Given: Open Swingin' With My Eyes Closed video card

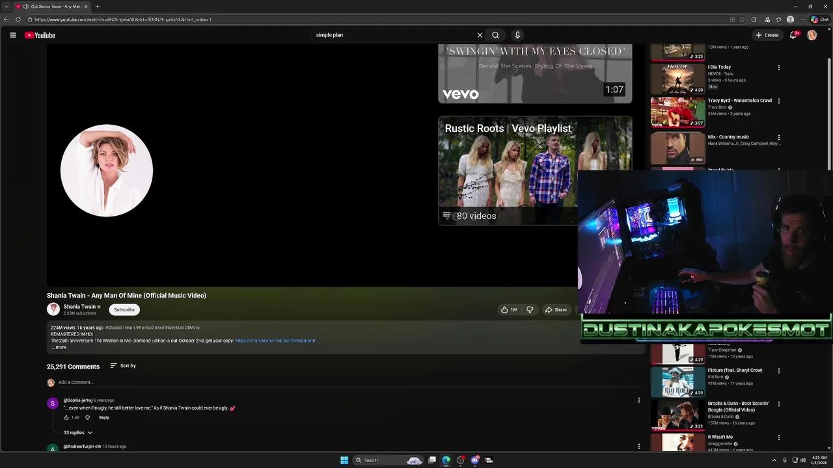Looking at the screenshot, I should (x=535, y=73).
